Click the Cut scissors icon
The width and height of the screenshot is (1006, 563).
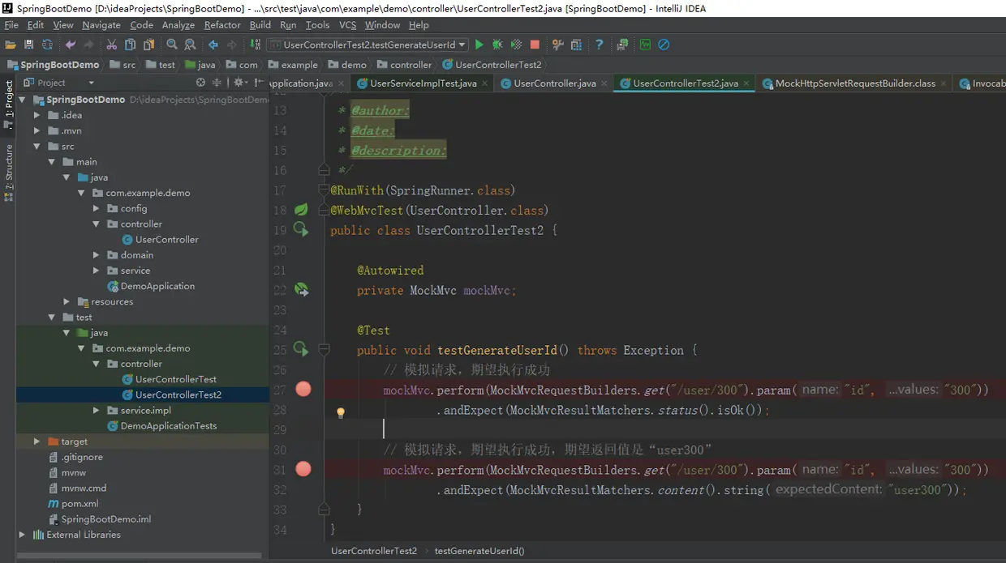point(112,45)
